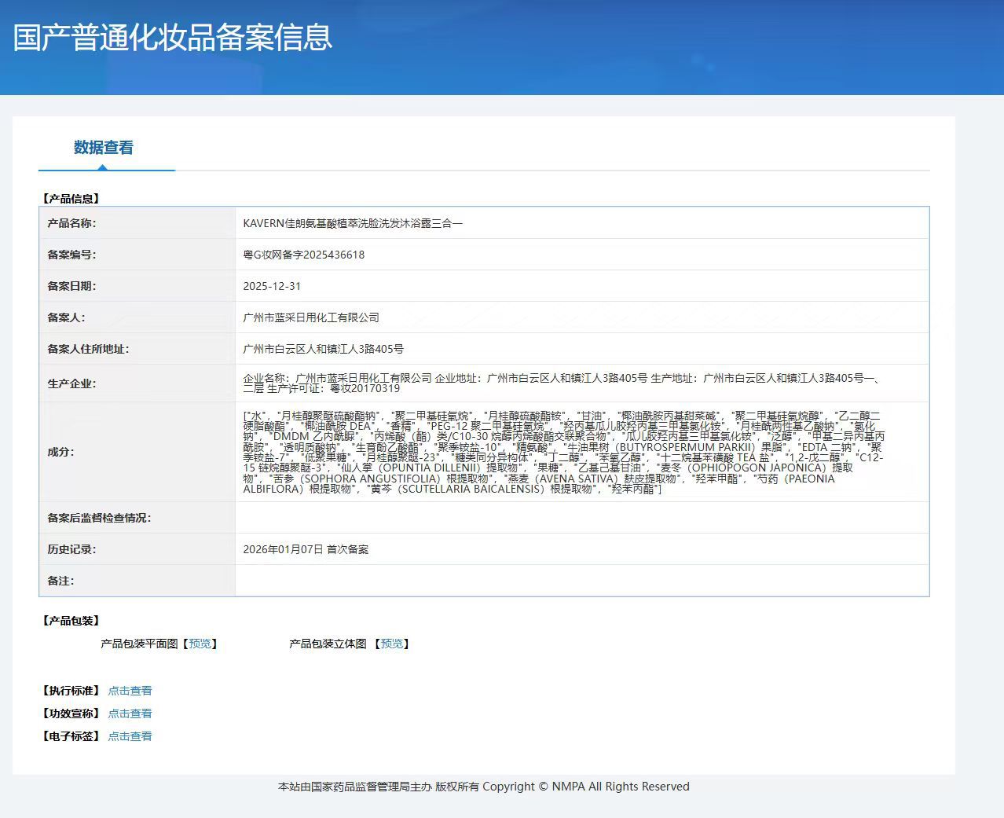Preview the 产品包装平面图 image

(200, 644)
